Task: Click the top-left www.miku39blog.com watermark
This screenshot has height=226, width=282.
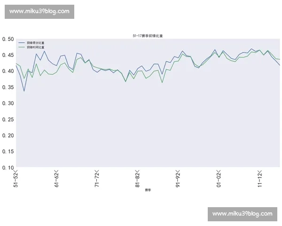Action: coord(39,11)
